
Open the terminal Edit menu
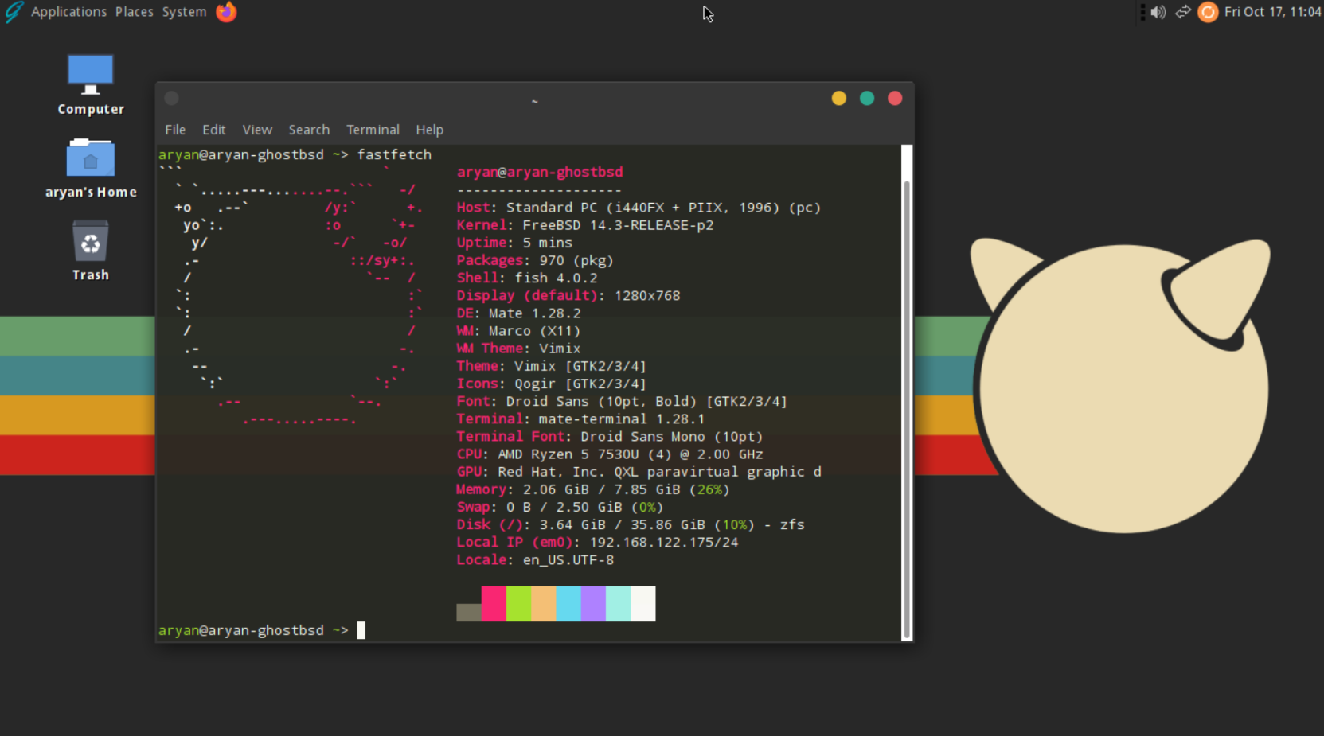(x=213, y=130)
